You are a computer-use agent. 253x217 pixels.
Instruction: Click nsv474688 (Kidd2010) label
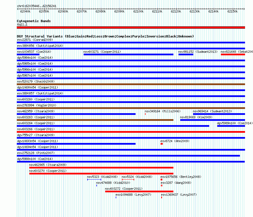(113, 183)
